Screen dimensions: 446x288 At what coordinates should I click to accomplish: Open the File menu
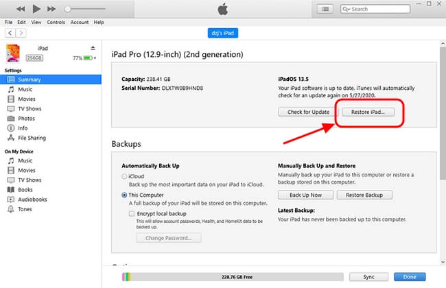tap(8, 22)
